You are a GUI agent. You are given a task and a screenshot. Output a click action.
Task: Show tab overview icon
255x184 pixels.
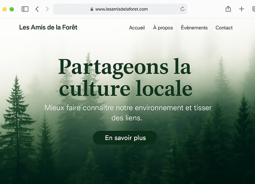[253, 9]
